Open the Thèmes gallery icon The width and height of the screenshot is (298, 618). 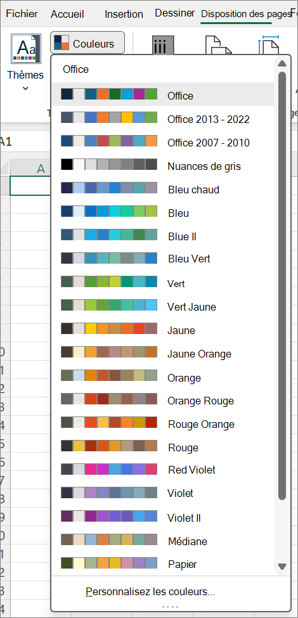(26, 49)
